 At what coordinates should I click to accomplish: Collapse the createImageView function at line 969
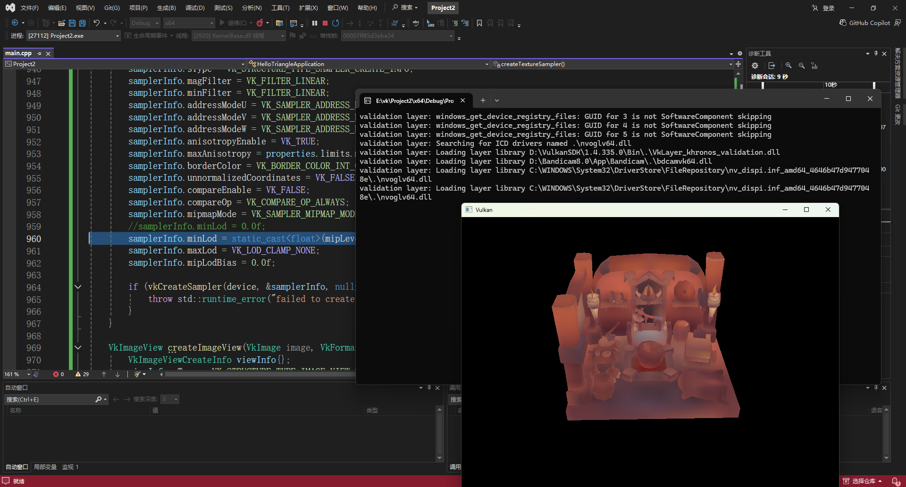click(x=78, y=347)
